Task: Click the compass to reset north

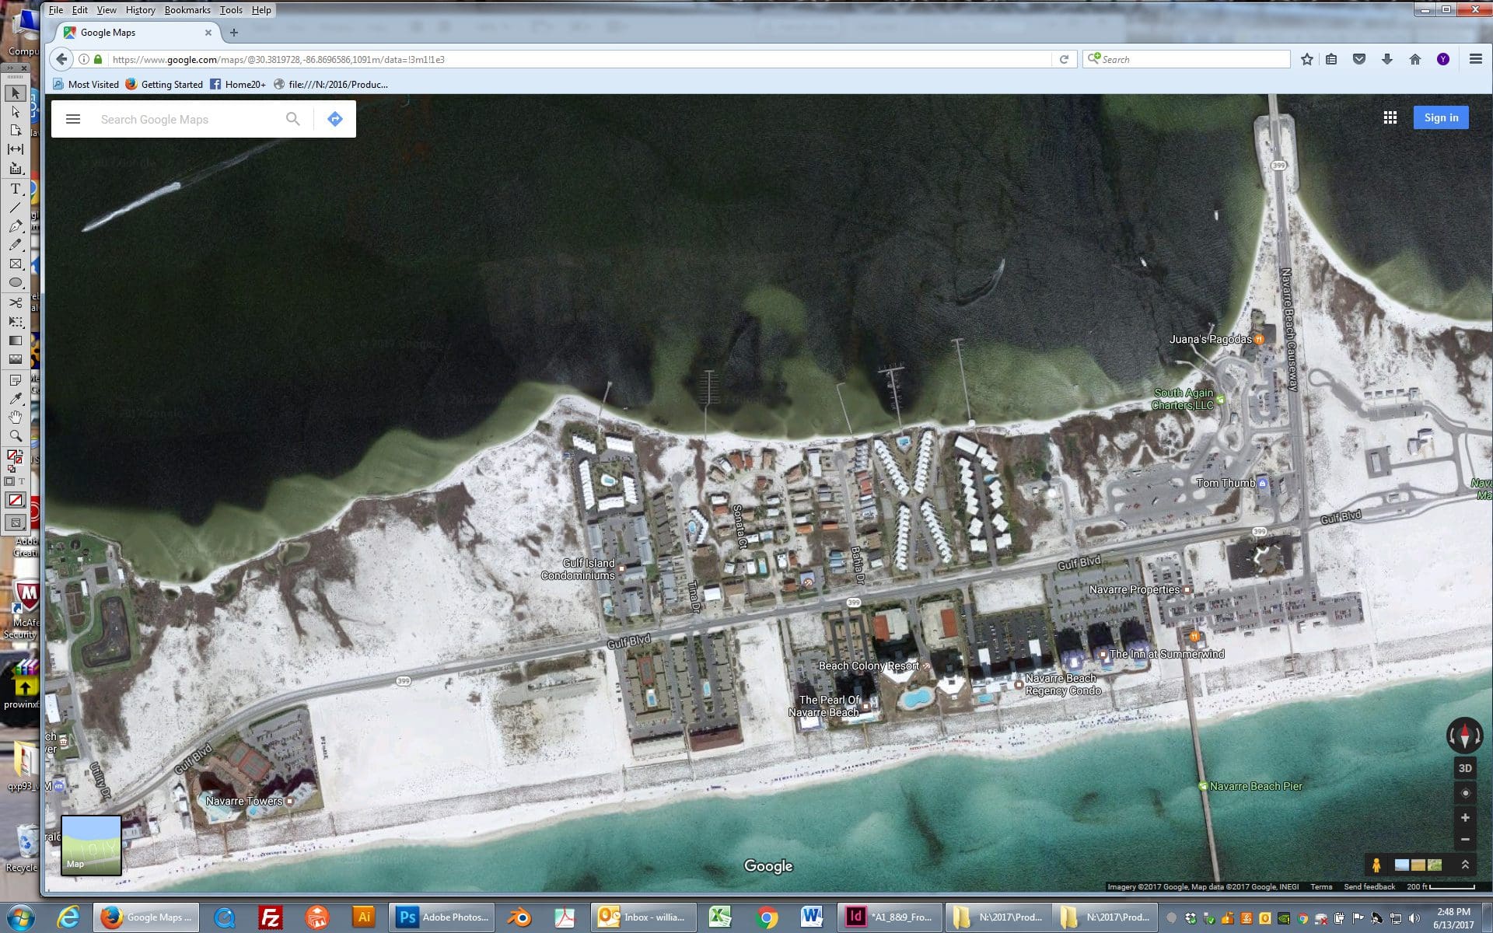Action: [1464, 735]
